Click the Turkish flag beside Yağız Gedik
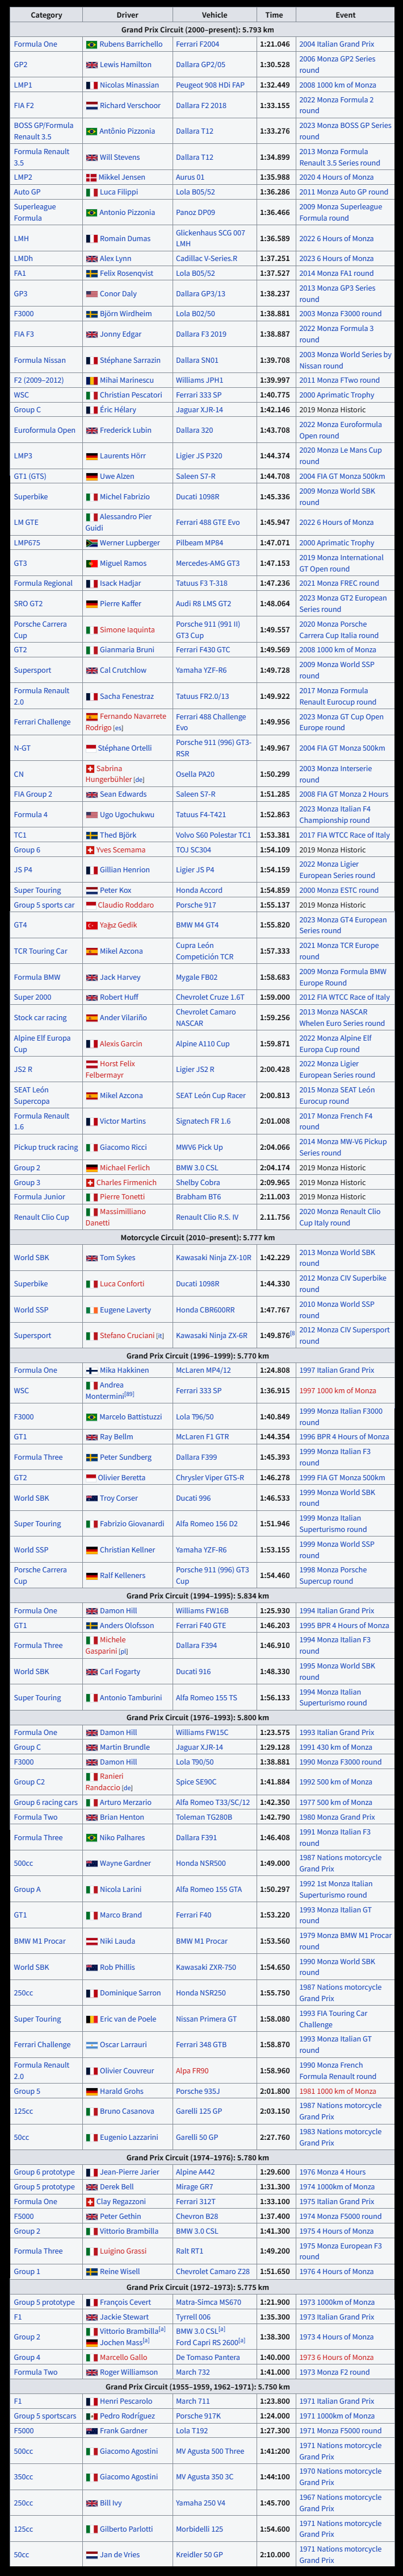 tap(91, 925)
